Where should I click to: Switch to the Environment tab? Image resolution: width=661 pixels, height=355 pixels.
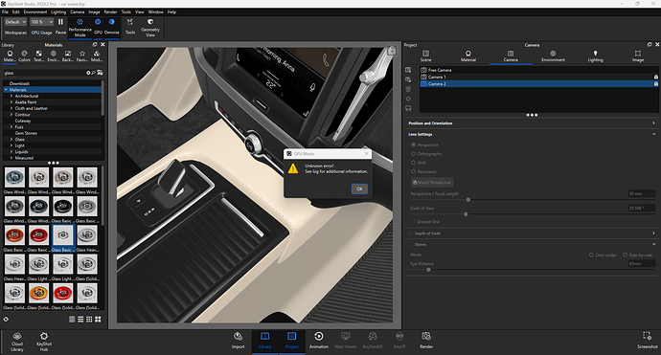(553, 56)
